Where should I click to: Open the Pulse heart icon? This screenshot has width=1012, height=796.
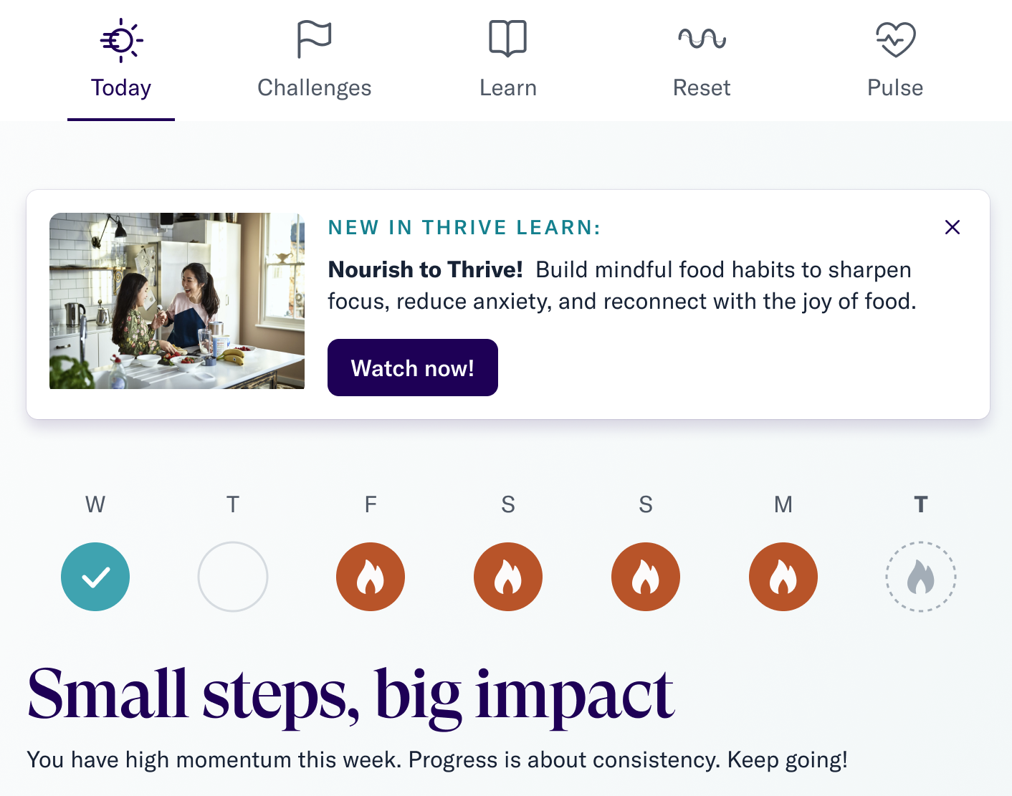pyautogui.click(x=895, y=39)
